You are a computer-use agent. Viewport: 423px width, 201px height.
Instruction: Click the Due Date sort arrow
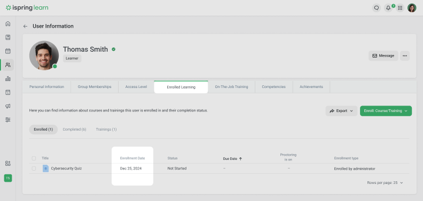click(x=241, y=159)
